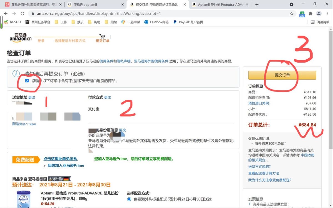Open the 购物 bookmarks folder

pos(94,22)
